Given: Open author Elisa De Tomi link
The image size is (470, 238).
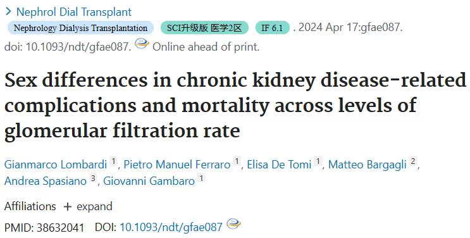Looking at the screenshot, I should pos(279,165).
